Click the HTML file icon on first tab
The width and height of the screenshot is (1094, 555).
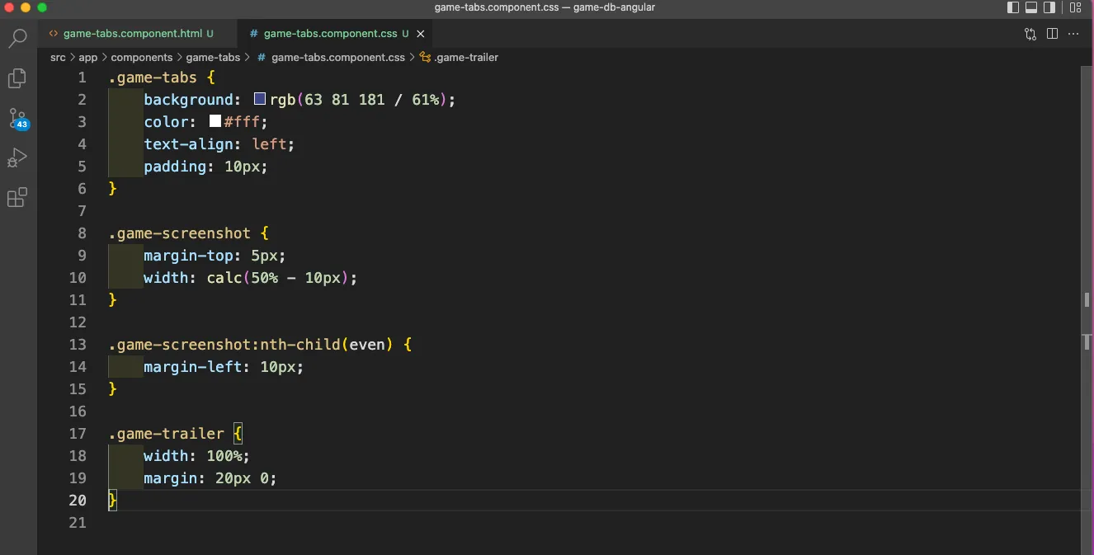tap(54, 34)
